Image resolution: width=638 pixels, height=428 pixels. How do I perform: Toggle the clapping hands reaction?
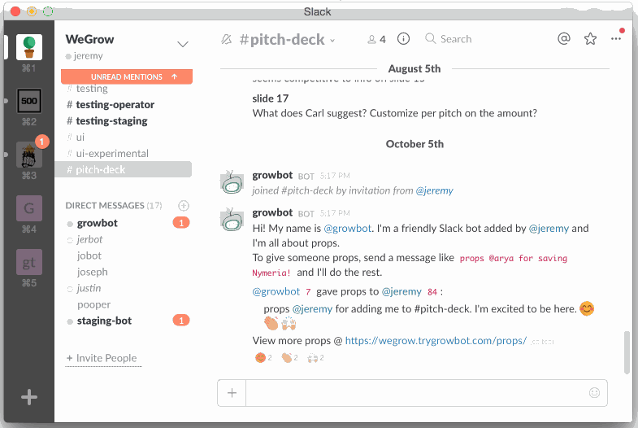tap(289, 357)
